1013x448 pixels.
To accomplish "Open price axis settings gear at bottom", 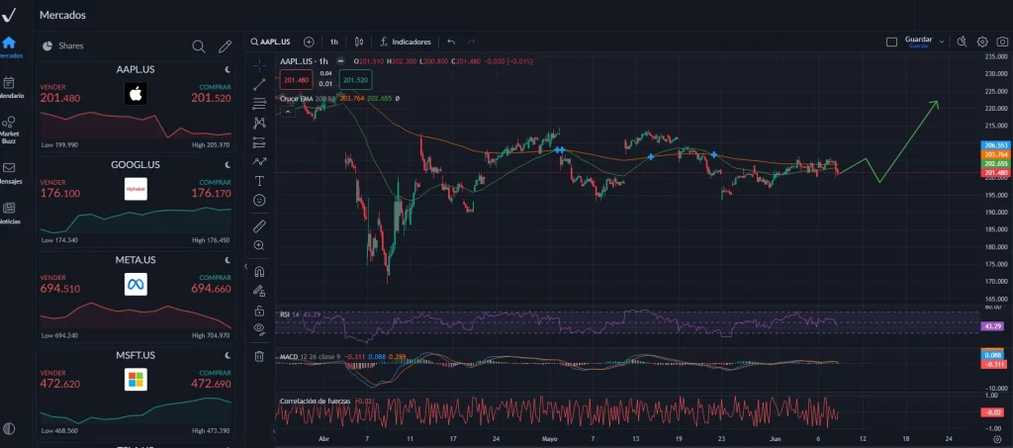I will [x=997, y=440].
